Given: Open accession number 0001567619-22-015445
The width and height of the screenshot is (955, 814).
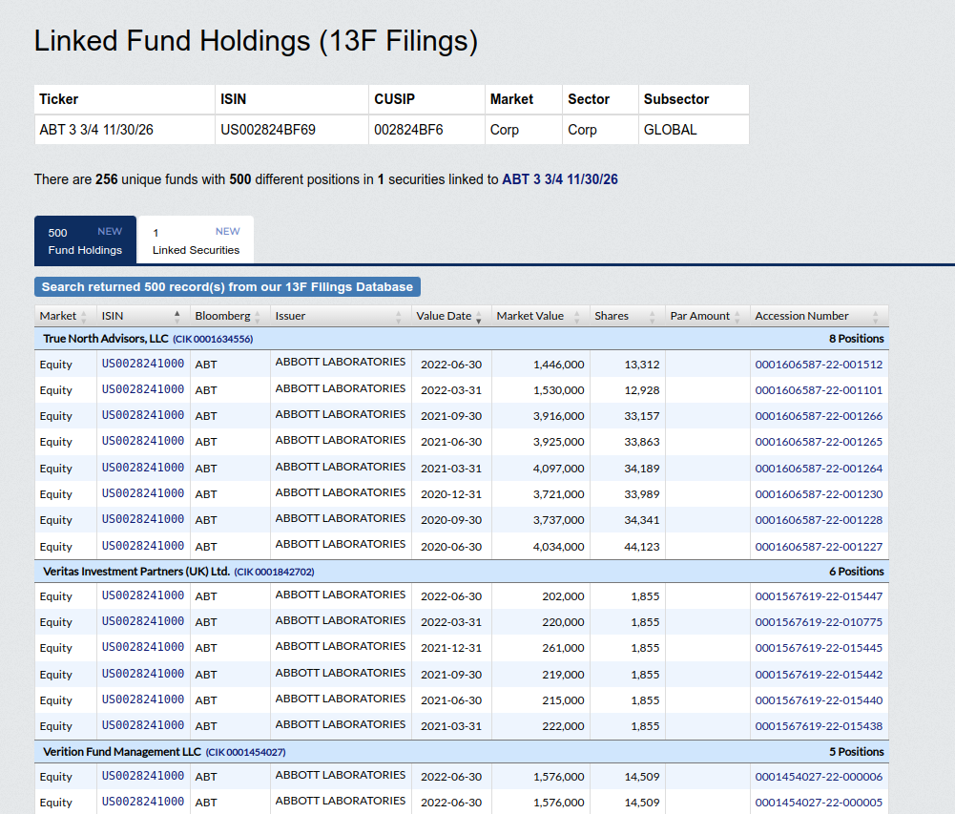Looking at the screenshot, I should [x=819, y=648].
